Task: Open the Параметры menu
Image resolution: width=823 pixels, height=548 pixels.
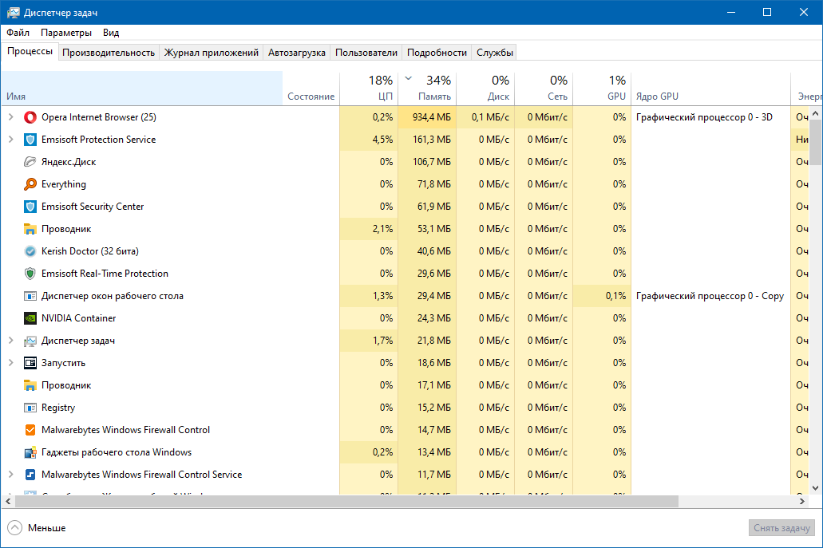Action: (x=66, y=33)
